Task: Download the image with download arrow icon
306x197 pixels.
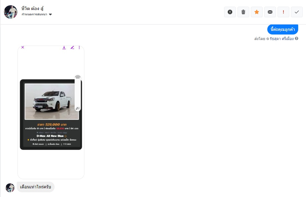Action: [64, 47]
